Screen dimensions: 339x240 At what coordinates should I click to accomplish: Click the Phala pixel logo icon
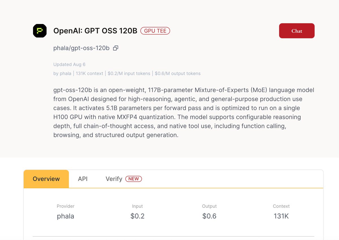(x=40, y=31)
